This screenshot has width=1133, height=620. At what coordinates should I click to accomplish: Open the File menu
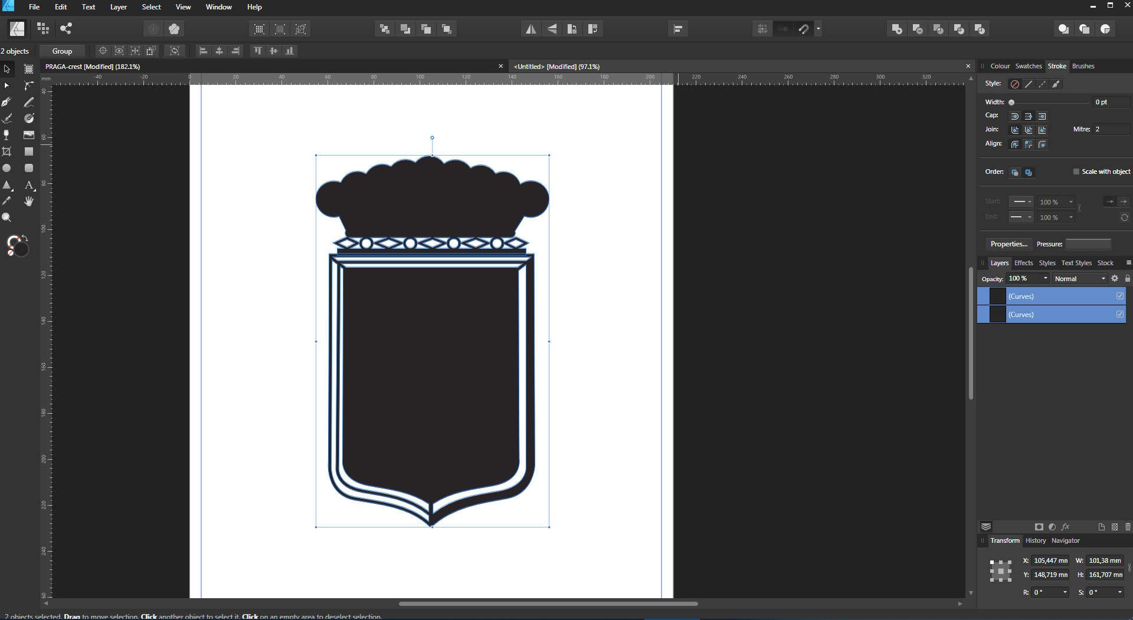pyautogui.click(x=34, y=7)
